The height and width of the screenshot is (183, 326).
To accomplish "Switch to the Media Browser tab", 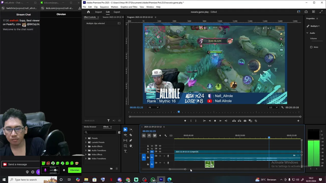I will pos(90,127).
